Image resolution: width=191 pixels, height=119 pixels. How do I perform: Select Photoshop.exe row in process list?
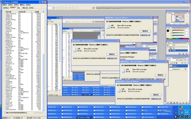pyautogui.click(x=24, y=42)
